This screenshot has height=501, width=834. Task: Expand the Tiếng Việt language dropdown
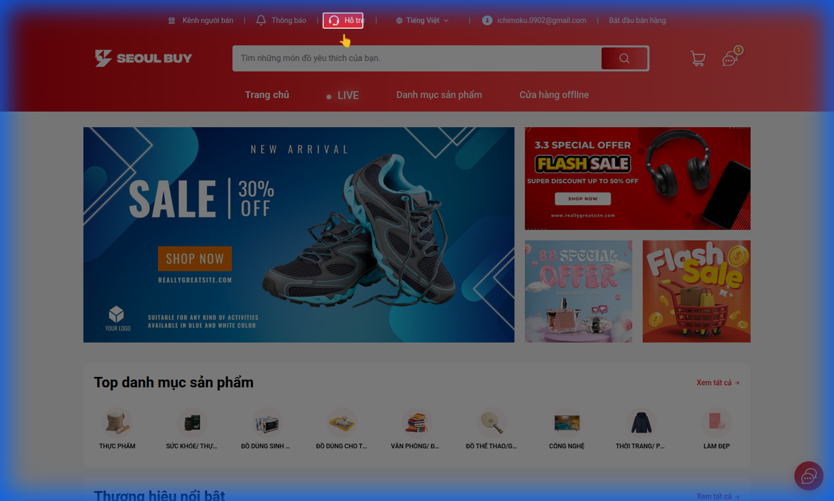click(x=422, y=20)
